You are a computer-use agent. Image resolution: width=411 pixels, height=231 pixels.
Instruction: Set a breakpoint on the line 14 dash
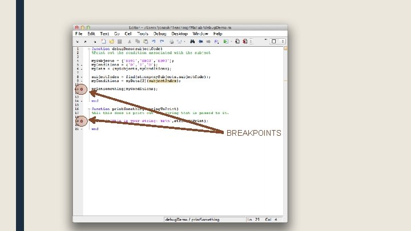click(82, 101)
